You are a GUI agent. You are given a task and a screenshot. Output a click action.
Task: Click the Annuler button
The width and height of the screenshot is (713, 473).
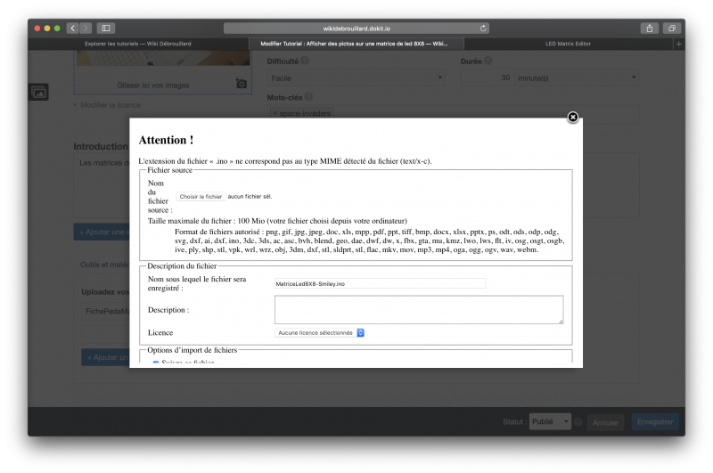click(x=605, y=422)
